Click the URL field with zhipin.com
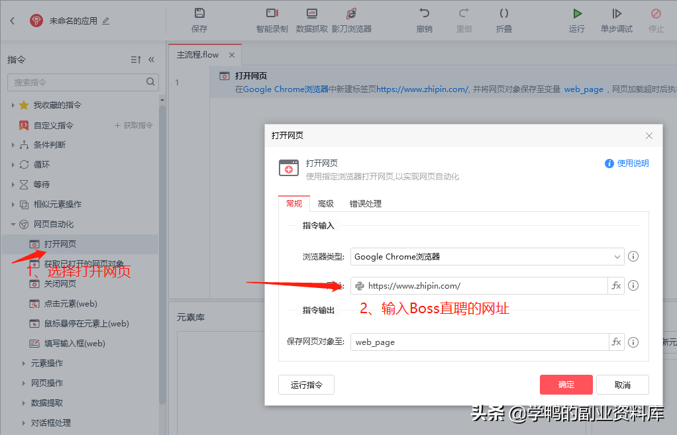This screenshot has height=435, width=677. 479,285
